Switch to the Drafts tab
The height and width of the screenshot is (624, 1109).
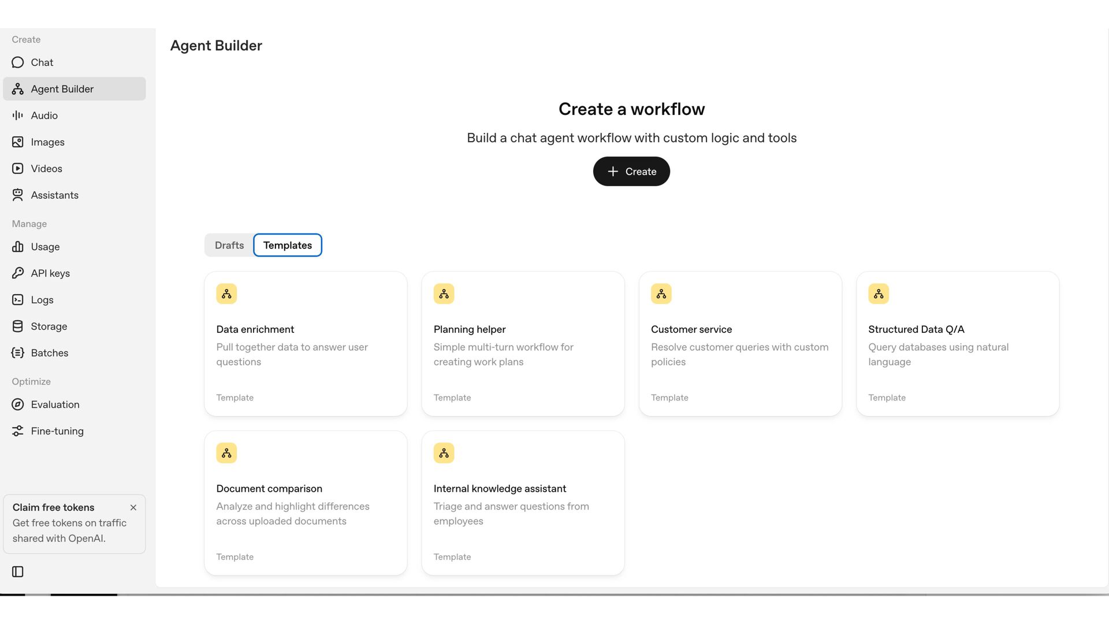coord(229,245)
